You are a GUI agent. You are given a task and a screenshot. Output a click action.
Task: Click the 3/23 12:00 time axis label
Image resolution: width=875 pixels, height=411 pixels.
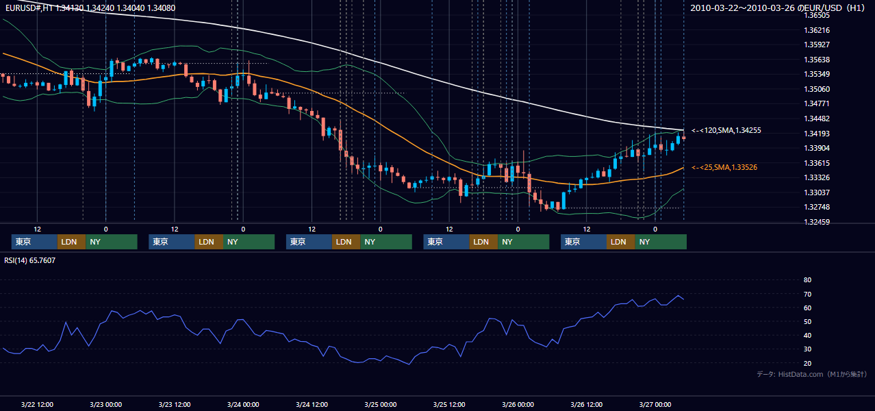coord(174,405)
